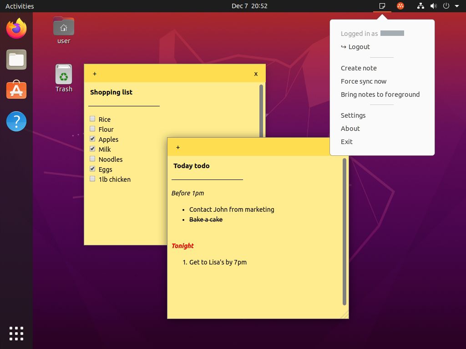Screen dimensions: 466x349
Task: Open Show Applications grid in the dock
Action: click(16, 334)
